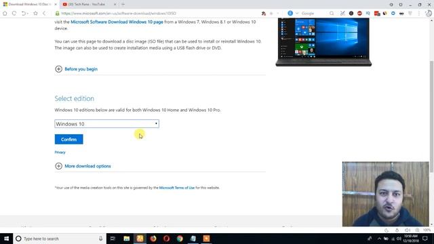Open Task View from the taskbar
434x244 pixels.
pyautogui.click(x=113, y=239)
